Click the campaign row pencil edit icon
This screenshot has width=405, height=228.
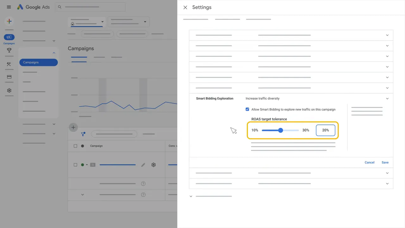(143, 165)
